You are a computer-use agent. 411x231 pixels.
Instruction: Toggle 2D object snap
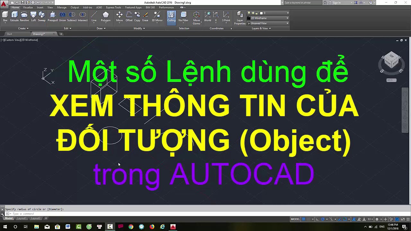coord(345,219)
